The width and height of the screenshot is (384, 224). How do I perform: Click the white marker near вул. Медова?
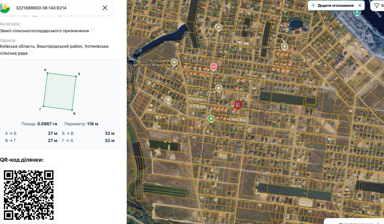pyautogui.click(x=168, y=100)
